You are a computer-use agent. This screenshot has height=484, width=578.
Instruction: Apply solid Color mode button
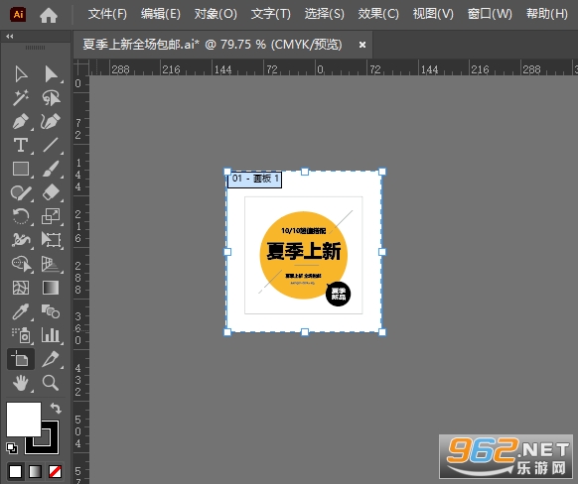(x=16, y=471)
